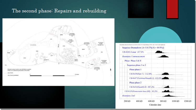Click the north arrow on the site plan
This screenshot has height=110, width=196.
point(111,72)
